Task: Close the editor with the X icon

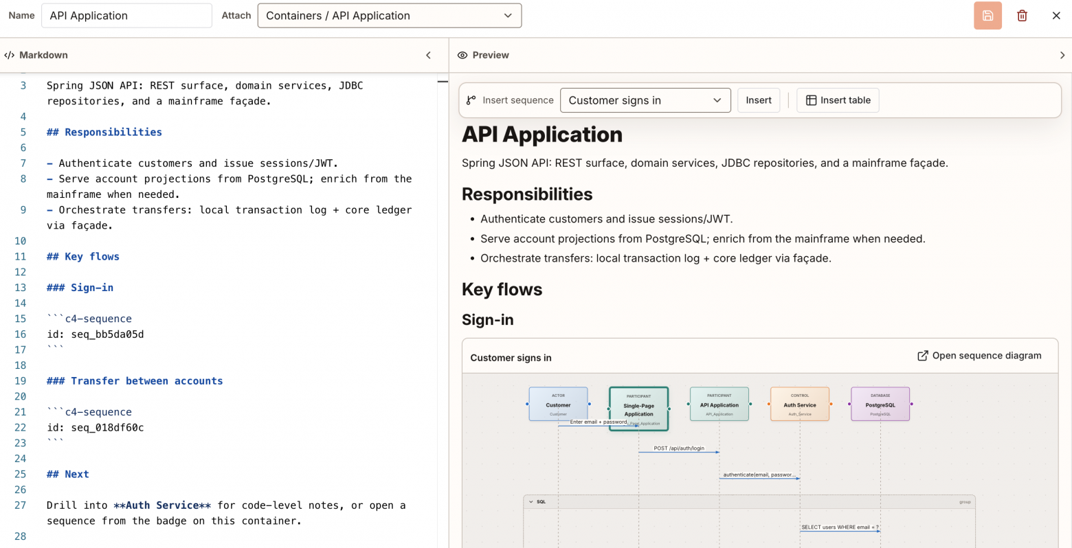Action: click(x=1056, y=16)
